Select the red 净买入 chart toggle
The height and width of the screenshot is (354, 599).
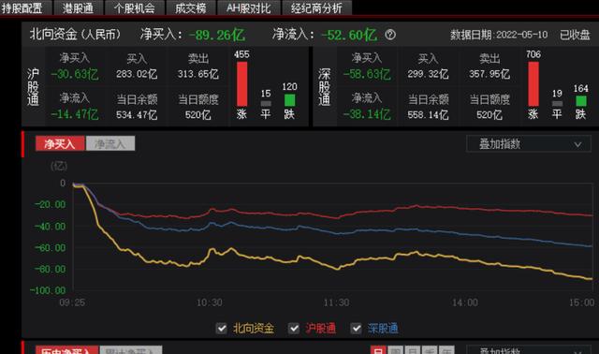pyautogui.click(x=60, y=143)
